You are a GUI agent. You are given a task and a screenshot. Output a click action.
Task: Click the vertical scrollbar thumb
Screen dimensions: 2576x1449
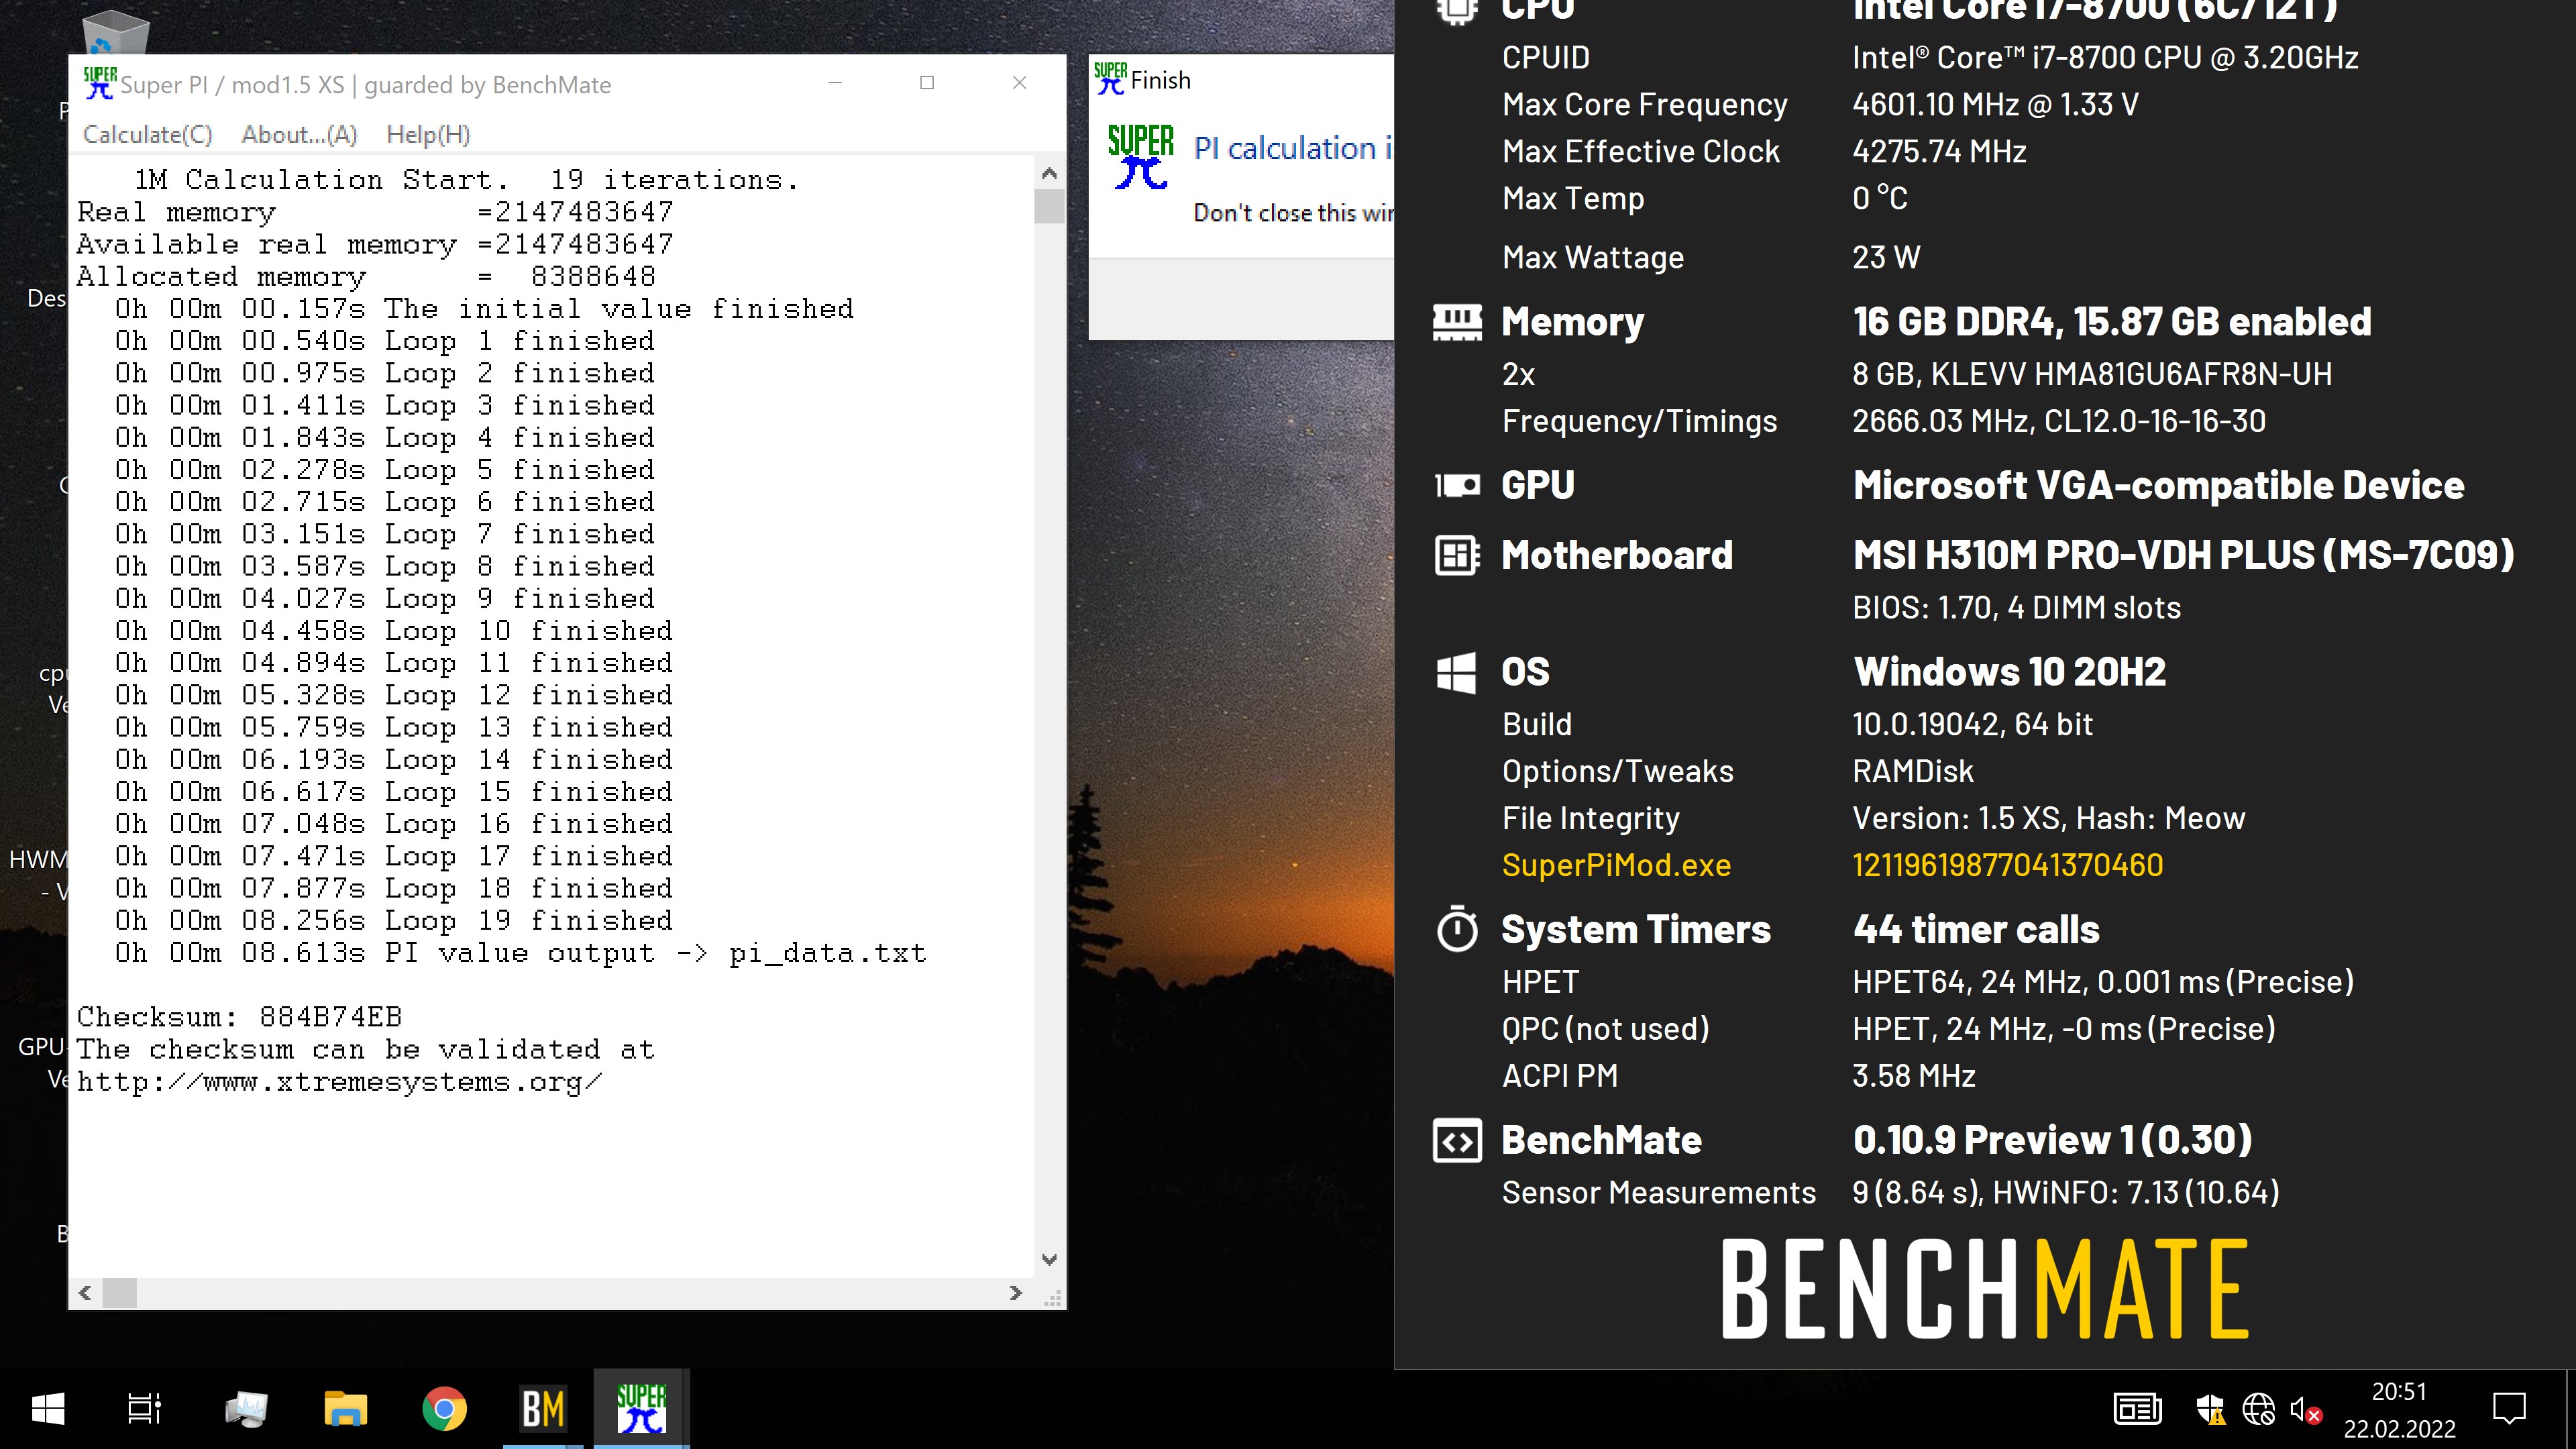pyautogui.click(x=1049, y=206)
